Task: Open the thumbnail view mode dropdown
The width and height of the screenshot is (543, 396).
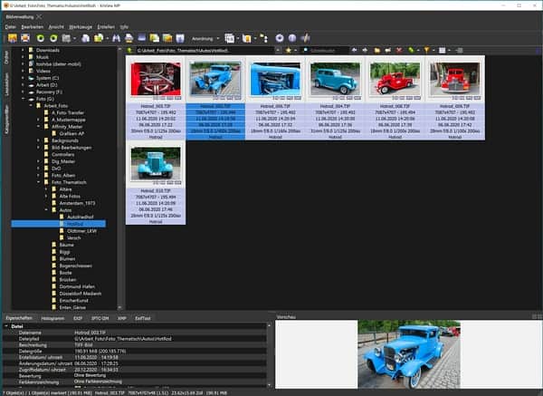Action: (x=449, y=50)
